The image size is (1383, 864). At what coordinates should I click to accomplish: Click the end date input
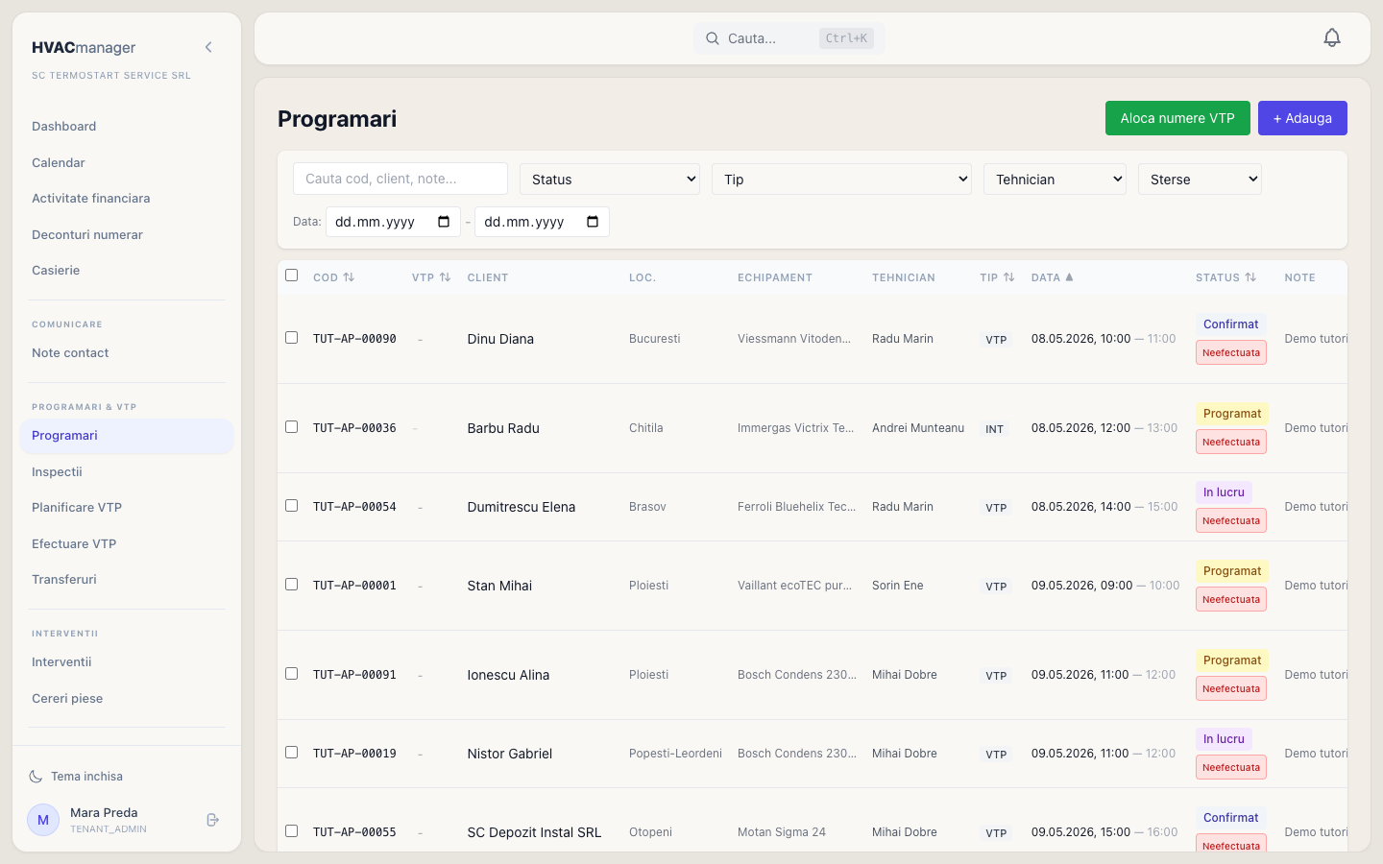coord(542,222)
